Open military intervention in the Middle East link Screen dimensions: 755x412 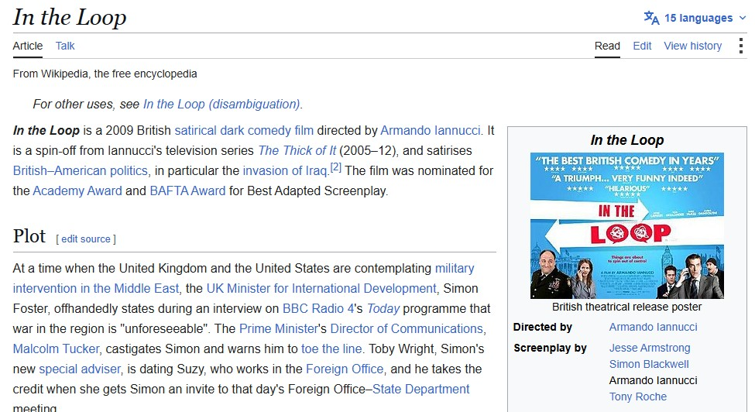click(96, 288)
